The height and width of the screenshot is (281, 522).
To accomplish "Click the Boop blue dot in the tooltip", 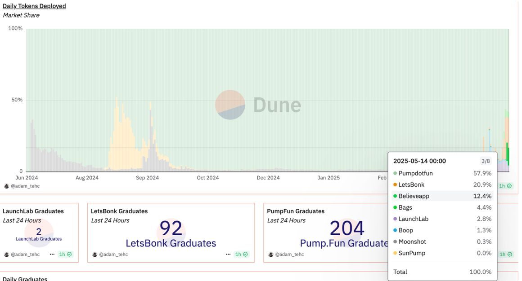I will point(395,230).
